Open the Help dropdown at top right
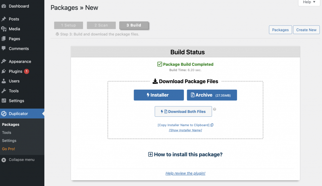 (308, 3)
